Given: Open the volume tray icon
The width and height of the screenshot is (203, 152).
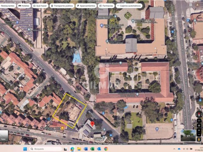Looking at the screenshot, I should (187, 149).
